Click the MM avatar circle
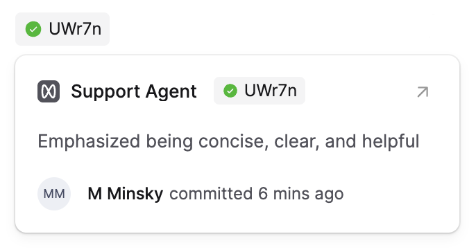This screenshot has height=252, width=476. (x=54, y=194)
